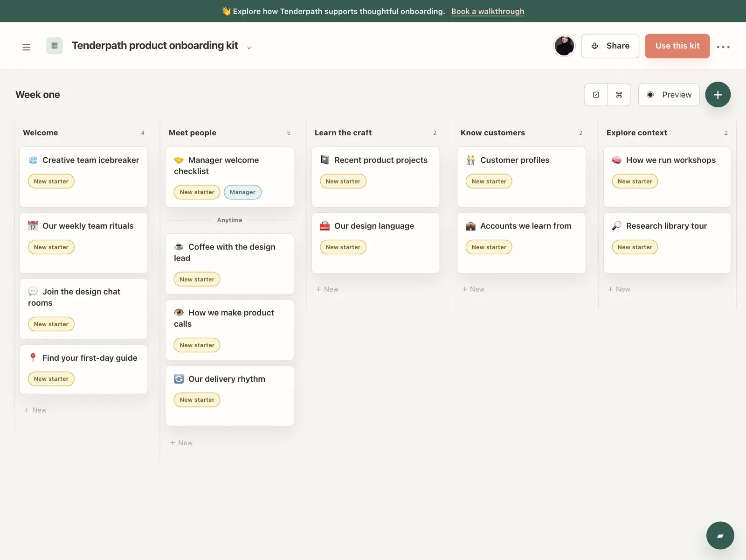The width and height of the screenshot is (746, 560).
Task: Click the Anytime divider label
Action: [x=229, y=220]
